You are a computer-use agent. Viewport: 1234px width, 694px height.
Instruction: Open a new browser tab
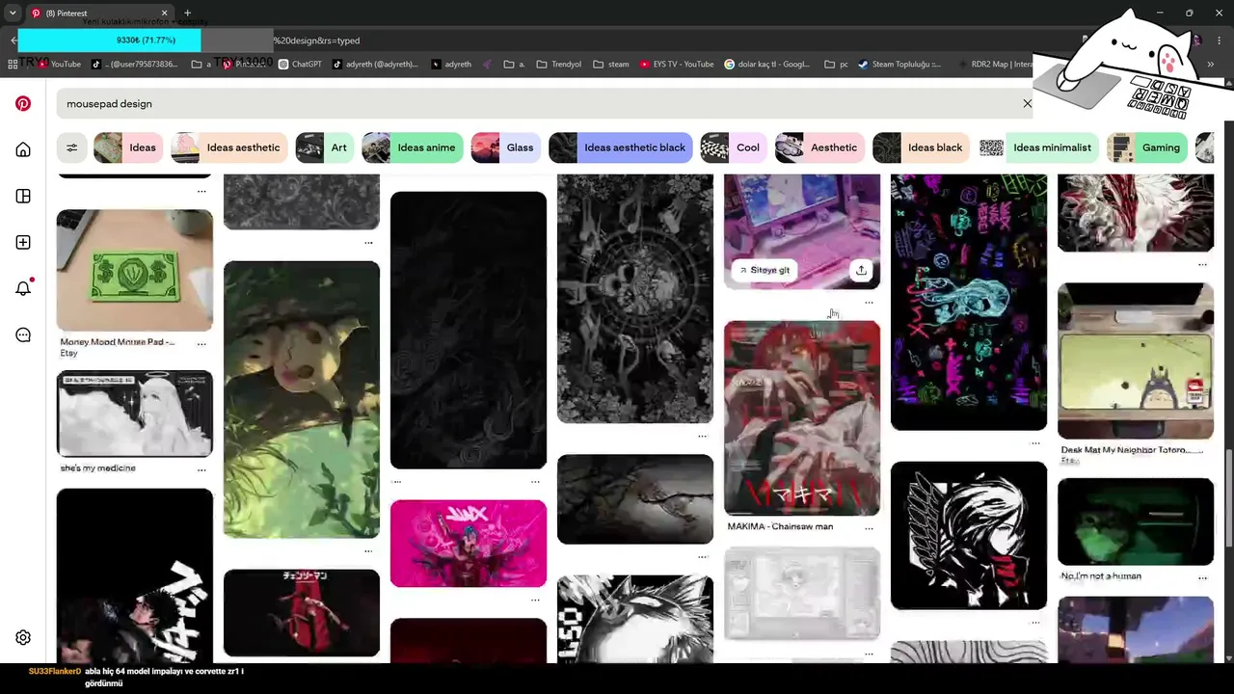[x=187, y=13]
